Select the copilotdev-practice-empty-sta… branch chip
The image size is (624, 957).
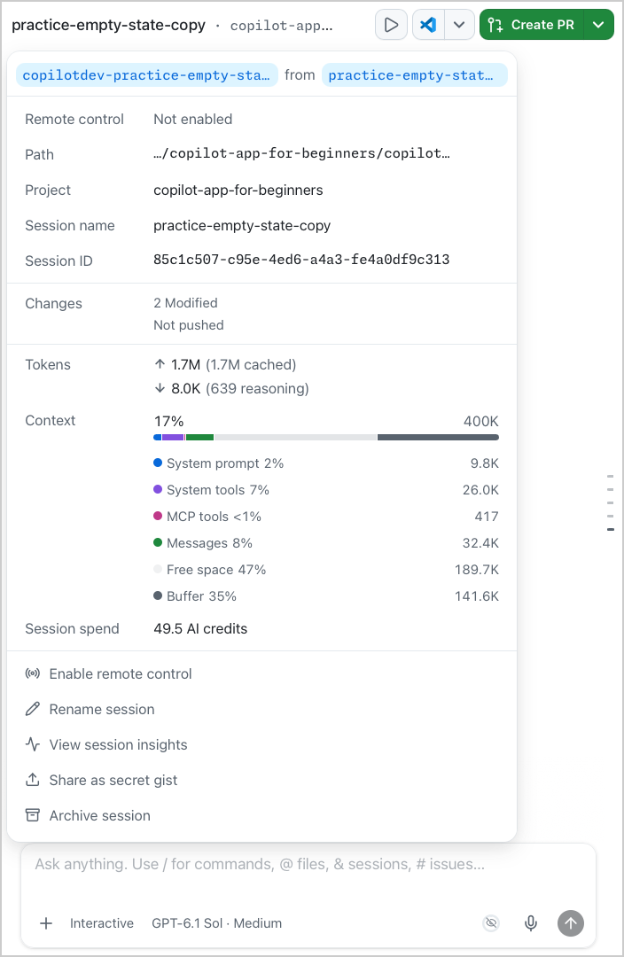click(146, 75)
